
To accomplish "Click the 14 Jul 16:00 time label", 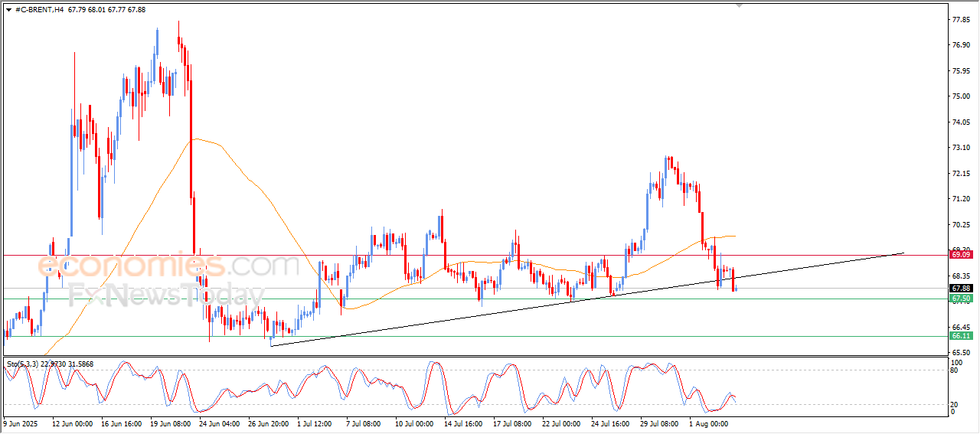I will (464, 423).
